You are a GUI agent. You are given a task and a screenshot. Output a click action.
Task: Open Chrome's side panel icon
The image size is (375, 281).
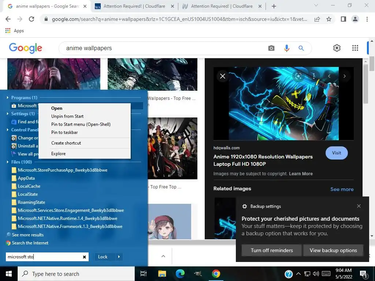[x=343, y=19]
